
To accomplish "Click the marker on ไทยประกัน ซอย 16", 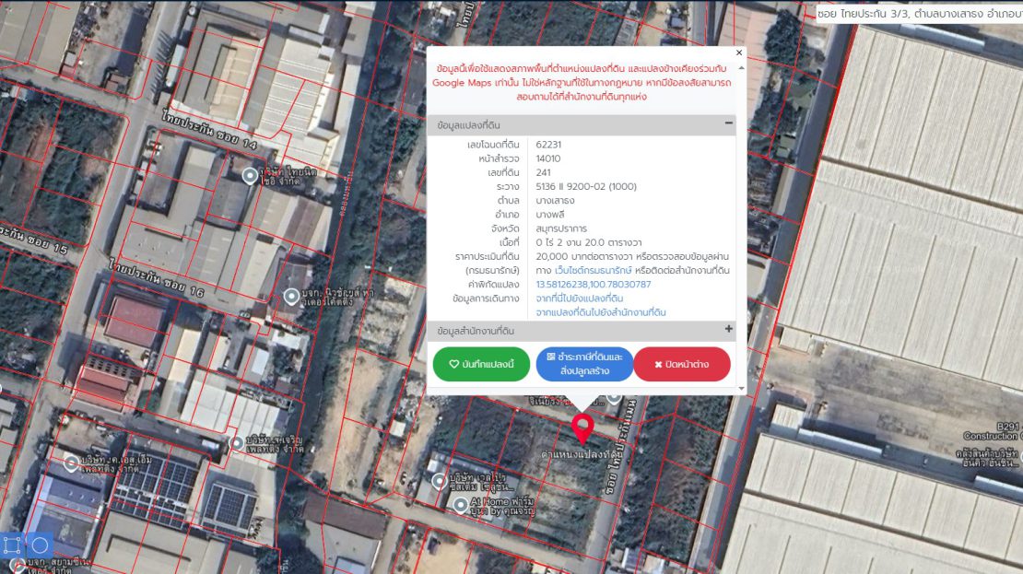I will (x=292, y=296).
